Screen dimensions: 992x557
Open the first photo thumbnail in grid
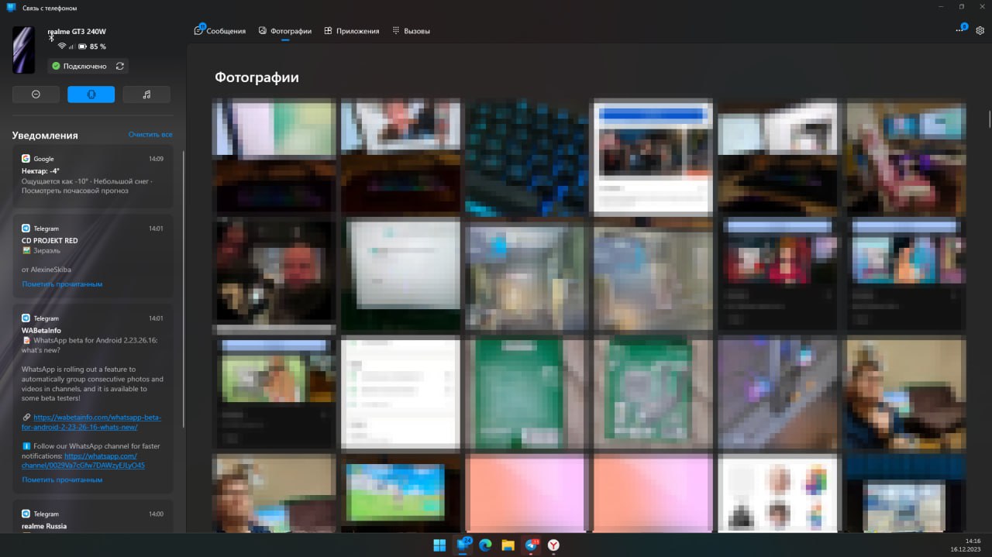[274, 155]
